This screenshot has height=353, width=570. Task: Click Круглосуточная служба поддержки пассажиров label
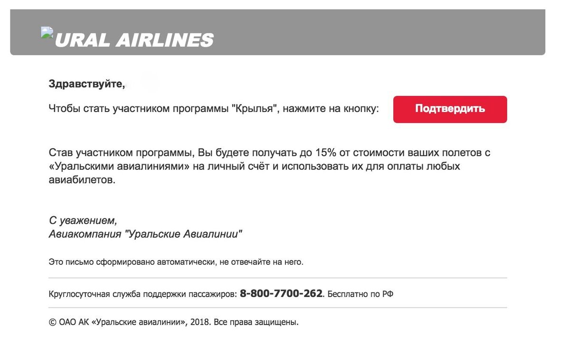[x=142, y=294]
